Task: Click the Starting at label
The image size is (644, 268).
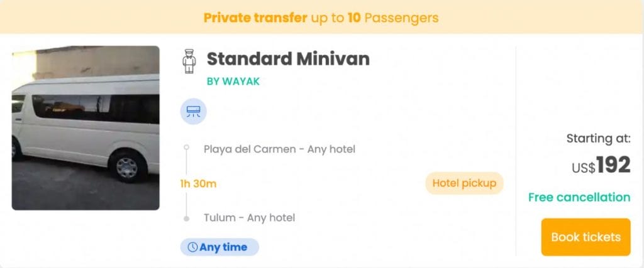Action: pyautogui.click(x=598, y=139)
